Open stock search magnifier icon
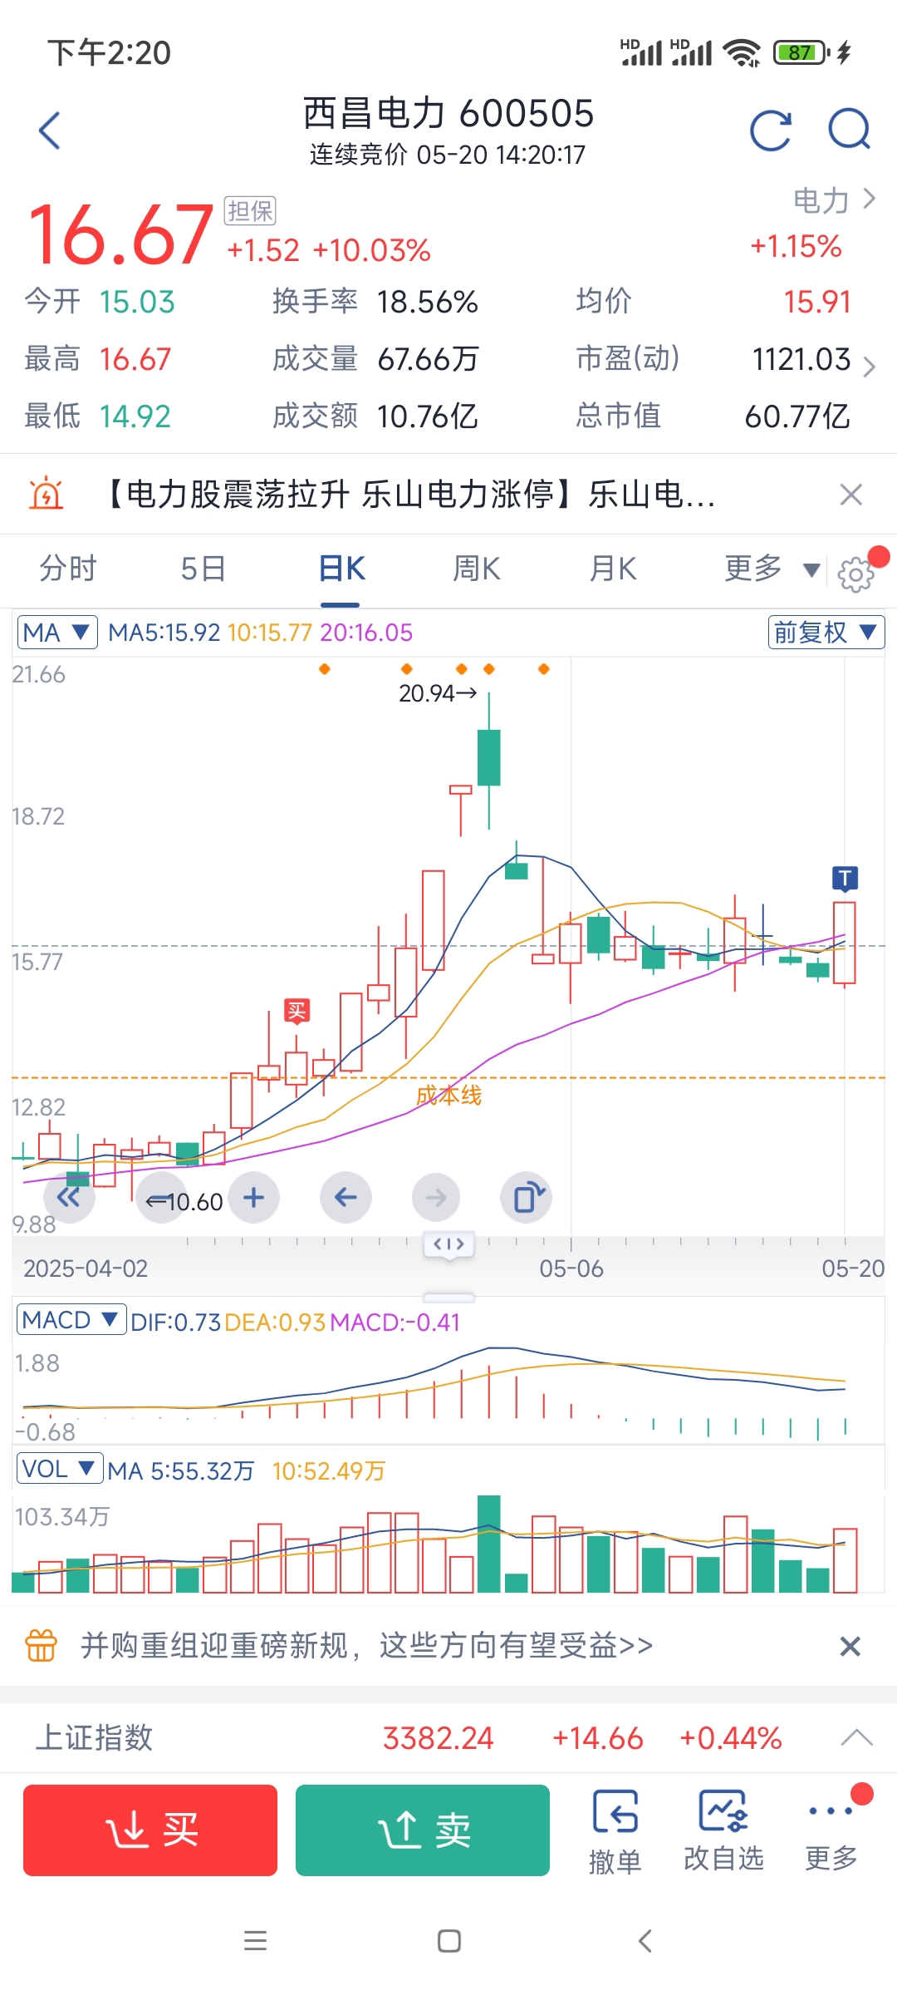The width and height of the screenshot is (897, 1995). pos(849,131)
